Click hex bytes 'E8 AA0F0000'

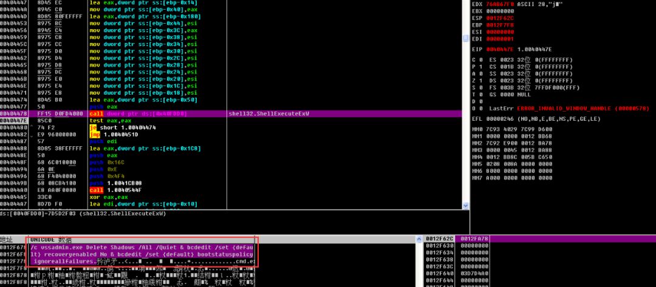point(56,190)
